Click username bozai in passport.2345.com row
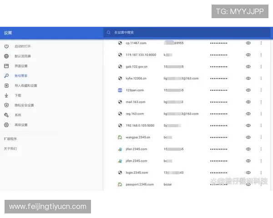This screenshot has width=273, height=218. click(x=167, y=184)
